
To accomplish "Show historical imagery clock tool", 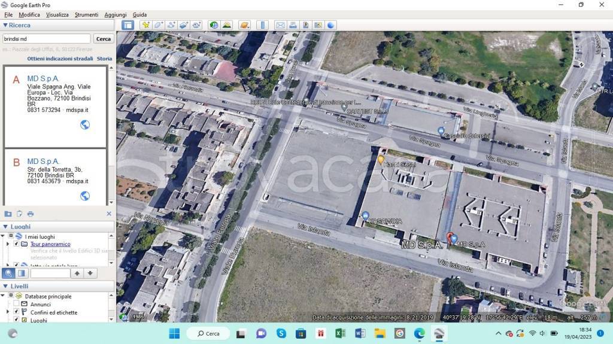I will (214, 25).
